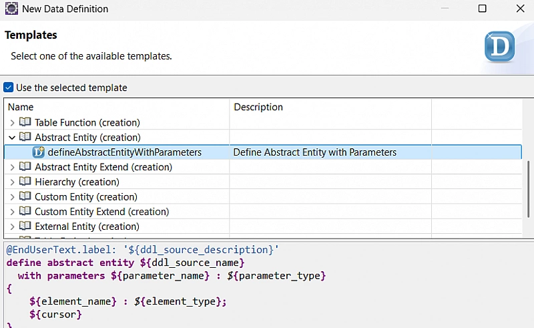Uncheck 'Use the selected template' checkbox
This screenshot has width=534, height=328.
9,88
